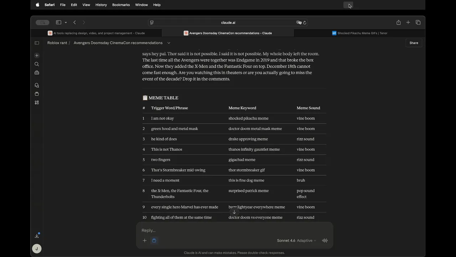Viewport: 456px width, 257px height.
Task: Open the Bookmarks menu in menu bar
Action: [x=121, y=5]
